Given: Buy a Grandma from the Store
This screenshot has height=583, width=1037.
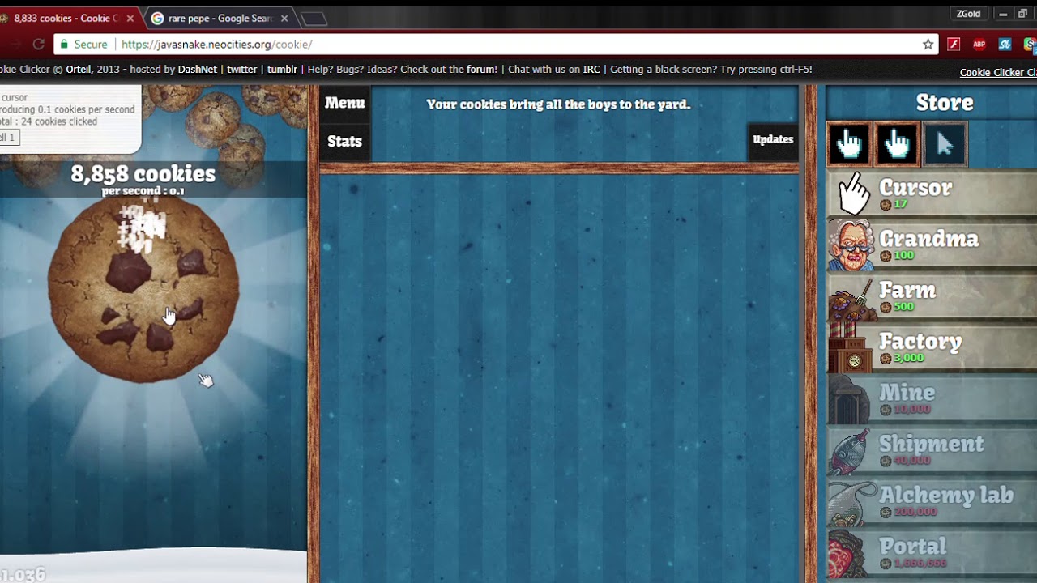Looking at the screenshot, I should point(932,246).
